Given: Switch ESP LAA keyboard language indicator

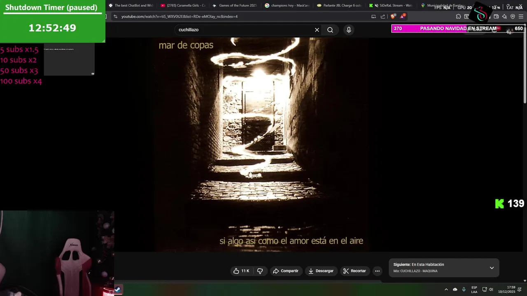Looking at the screenshot, I should [474, 289].
